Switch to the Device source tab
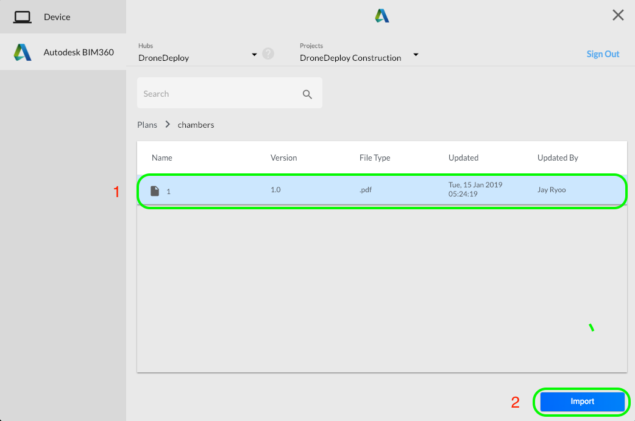 click(x=63, y=16)
